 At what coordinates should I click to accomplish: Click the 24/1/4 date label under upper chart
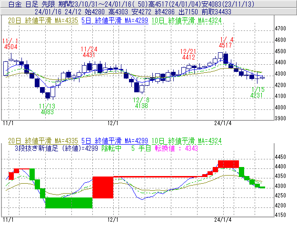pyautogui.click(x=223, y=123)
